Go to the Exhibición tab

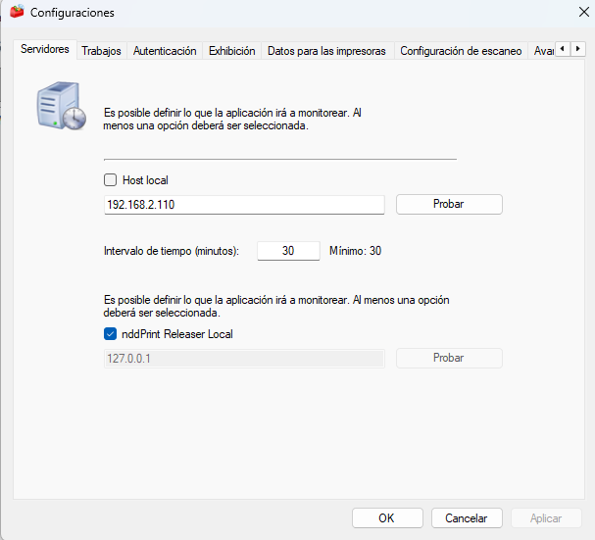[x=232, y=51]
